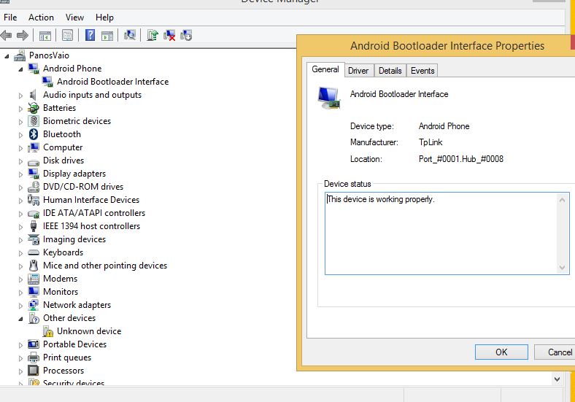Click the Uninstall device toolbar icon
The height and width of the screenshot is (402, 575).
(x=169, y=35)
